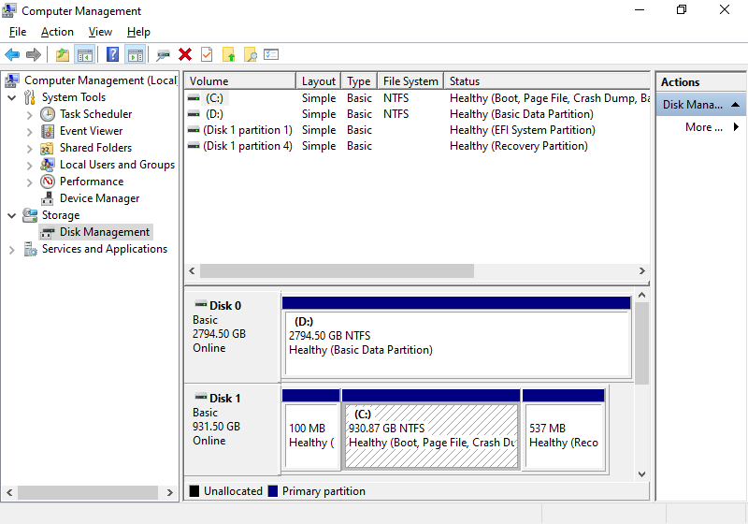This screenshot has height=524, width=748.
Task: Click the folder with magnifier search icon
Action: 250,54
